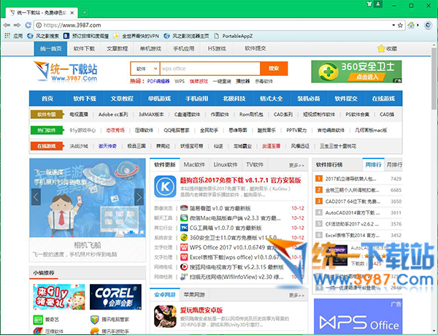This screenshot has height=335, width=438.
Task: Click the 搜狐网络电视 list icon
Action: [184, 267]
